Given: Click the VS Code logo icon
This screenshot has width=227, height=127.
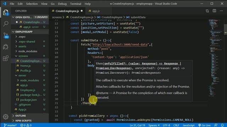Looking at the screenshot, I should (5, 4).
